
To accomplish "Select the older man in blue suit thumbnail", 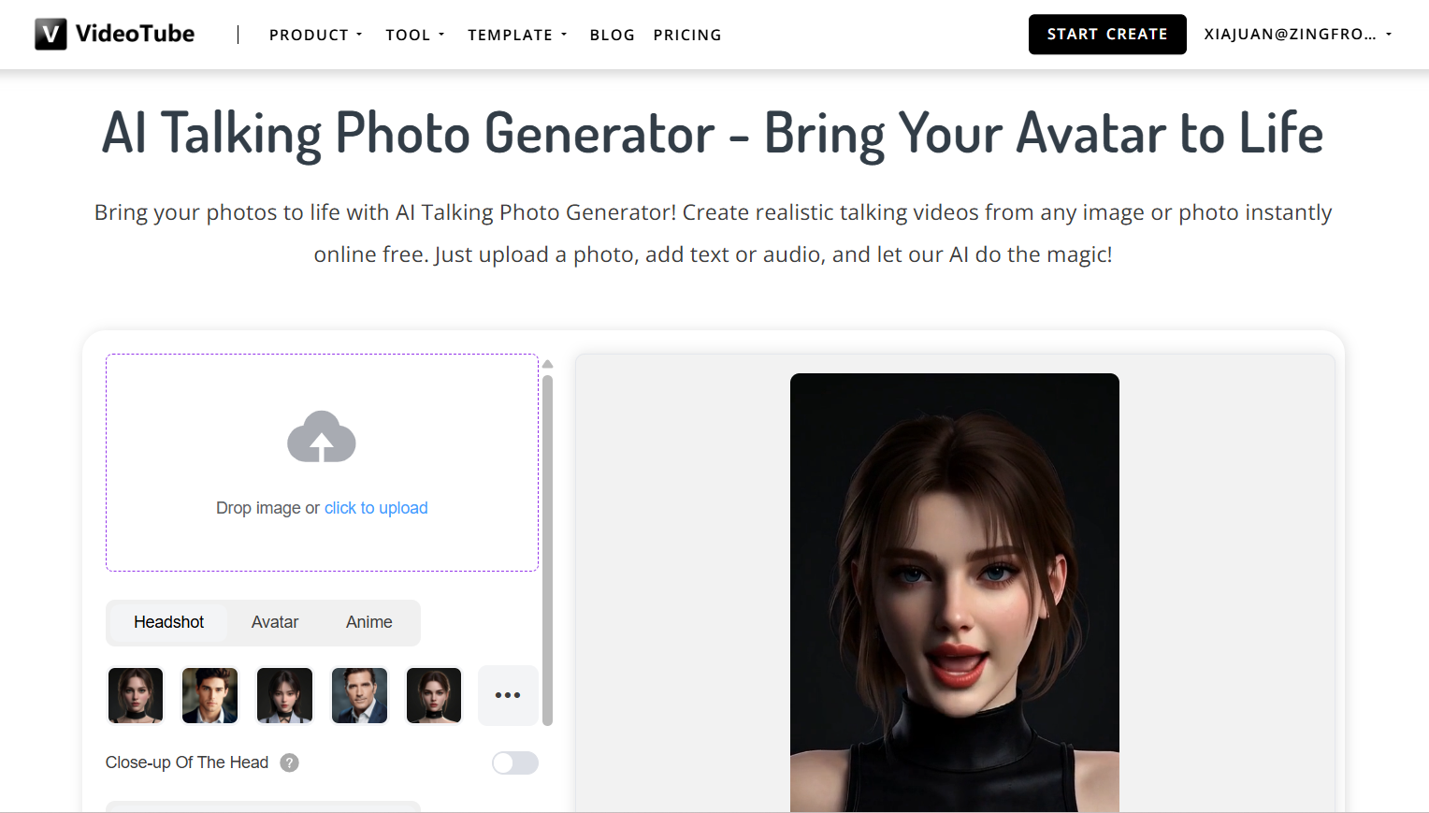I will (359, 695).
